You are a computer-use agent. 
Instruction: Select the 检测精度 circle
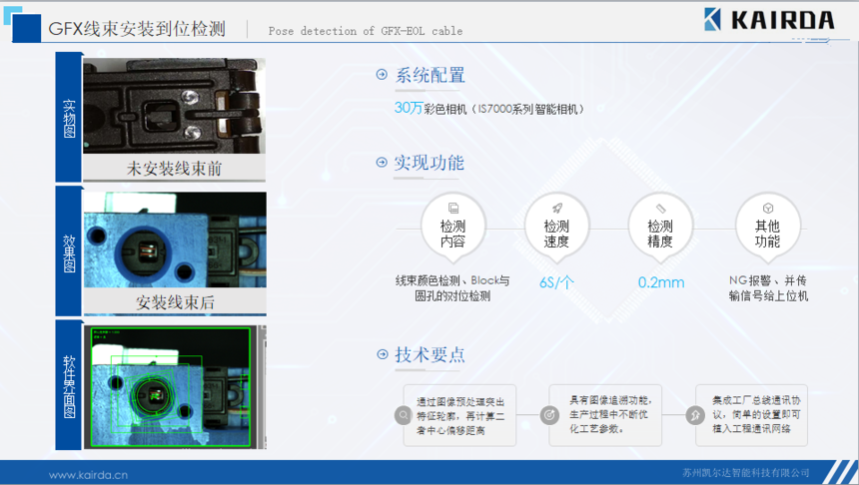click(x=660, y=226)
